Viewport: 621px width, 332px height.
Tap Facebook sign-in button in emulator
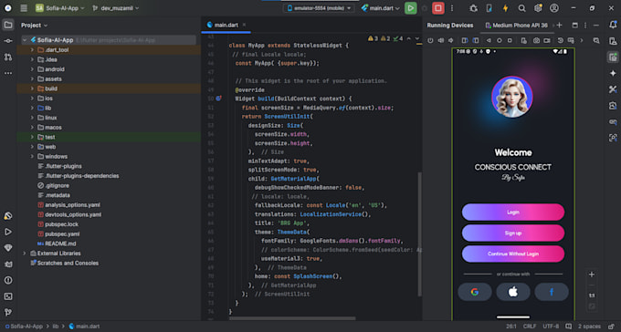552,292
